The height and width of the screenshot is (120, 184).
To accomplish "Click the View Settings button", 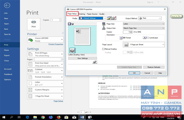I will coord(83,58).
